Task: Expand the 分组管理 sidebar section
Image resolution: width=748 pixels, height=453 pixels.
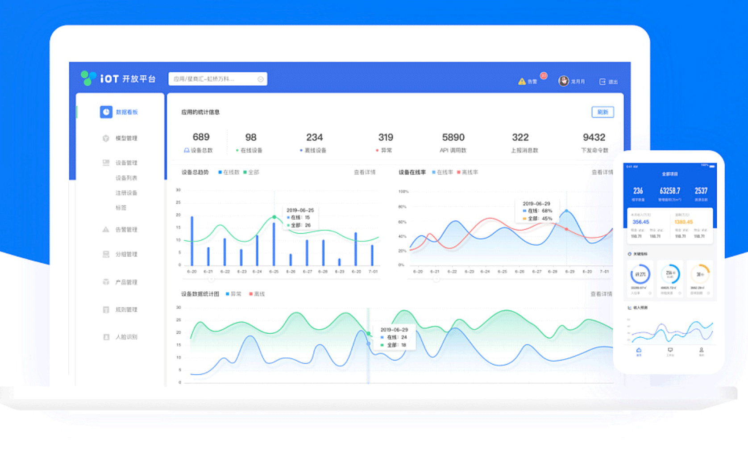Action: [x=126, y=254]
